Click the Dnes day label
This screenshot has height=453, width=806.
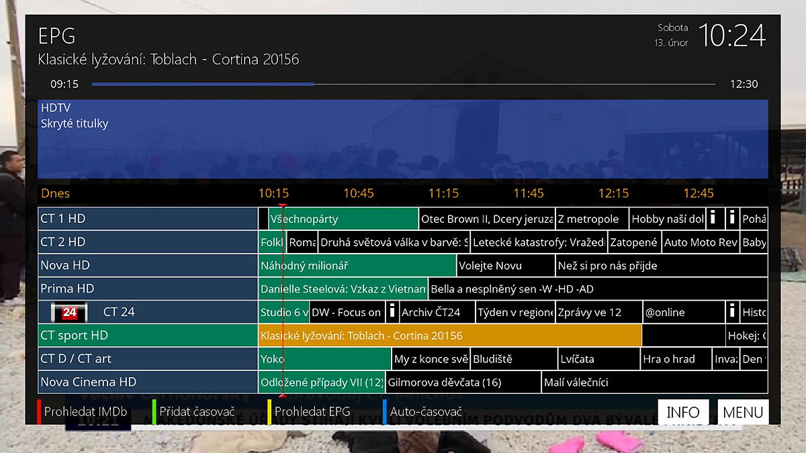coord(55,193)
